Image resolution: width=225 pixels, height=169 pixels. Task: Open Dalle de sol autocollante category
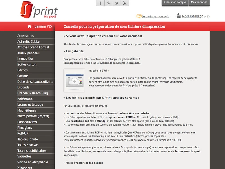click(x=35, y=82)
